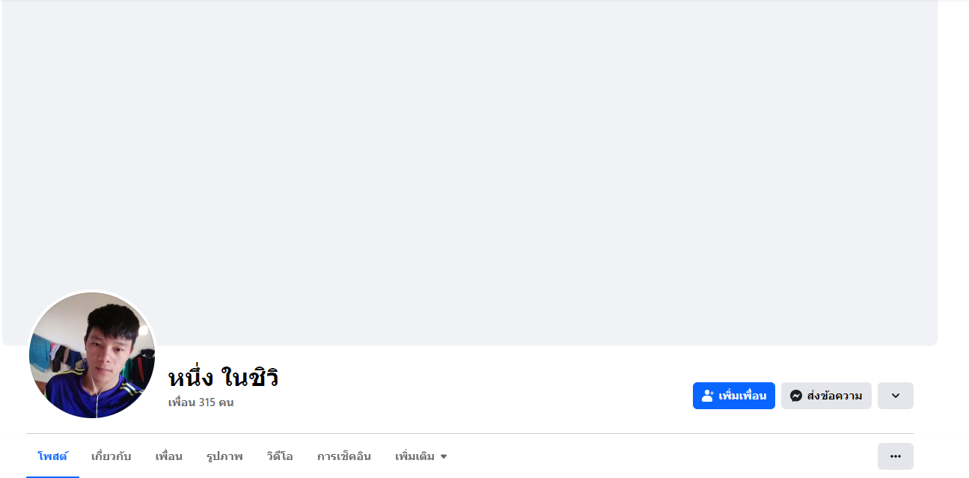
Task: Open the เกี่ยวกับ tab
Action: pyautogui.click(x=111, y=456)
